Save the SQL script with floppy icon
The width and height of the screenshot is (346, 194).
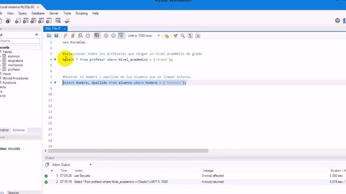click(56, 36)
